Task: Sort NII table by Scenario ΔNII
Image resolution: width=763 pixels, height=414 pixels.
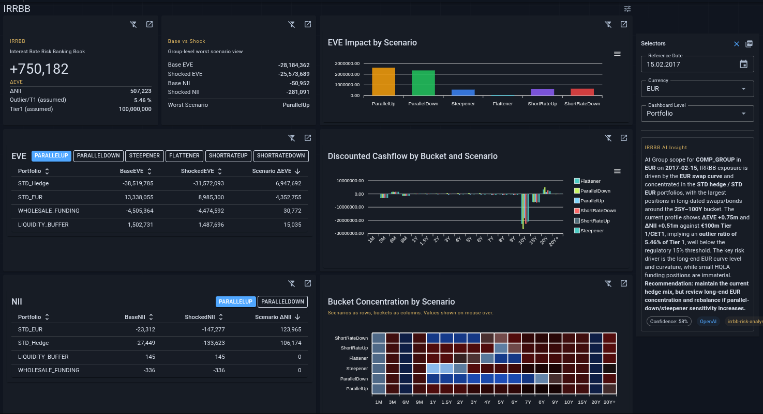Action: point(278,317)
